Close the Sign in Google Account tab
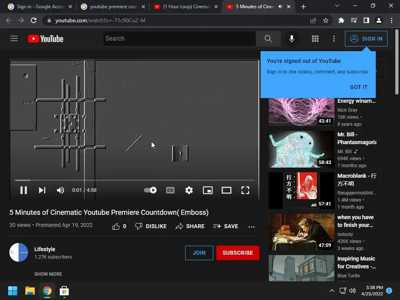 [x=70, y=7]
